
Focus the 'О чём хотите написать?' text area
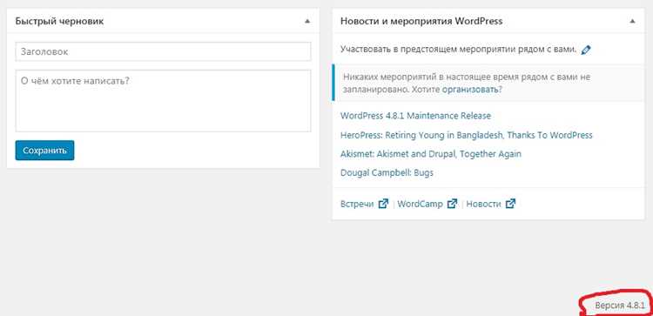point(164,101)
